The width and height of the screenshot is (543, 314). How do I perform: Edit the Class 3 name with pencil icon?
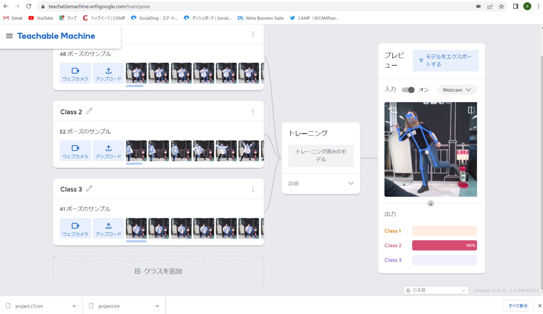[x=89, y=189]
